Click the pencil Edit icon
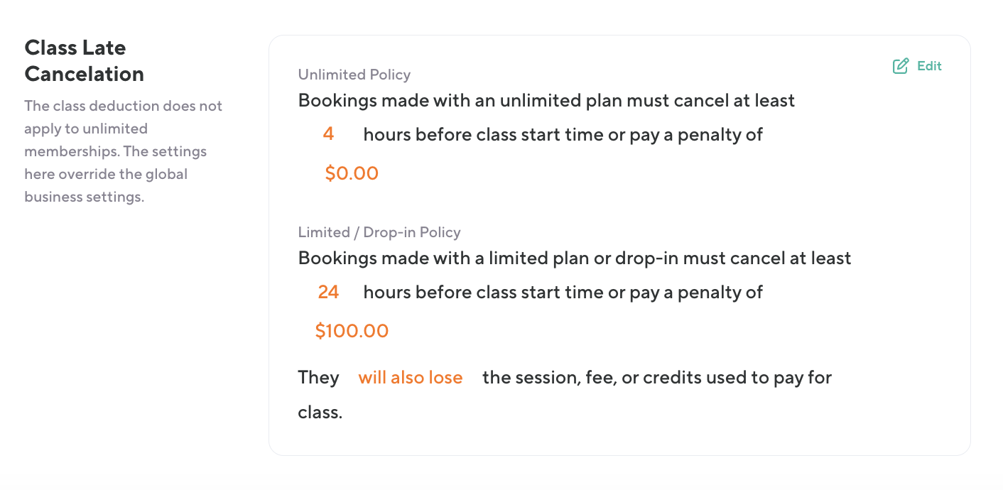This screenshot has width=1003, height=490. 900,66
